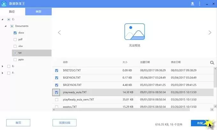Uncheck the docx file type

15,33
